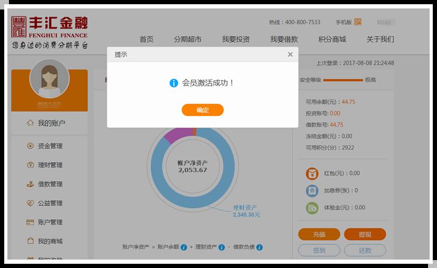
Task: Click the 理财管理 sidebar icon
Action: [30, 165]
